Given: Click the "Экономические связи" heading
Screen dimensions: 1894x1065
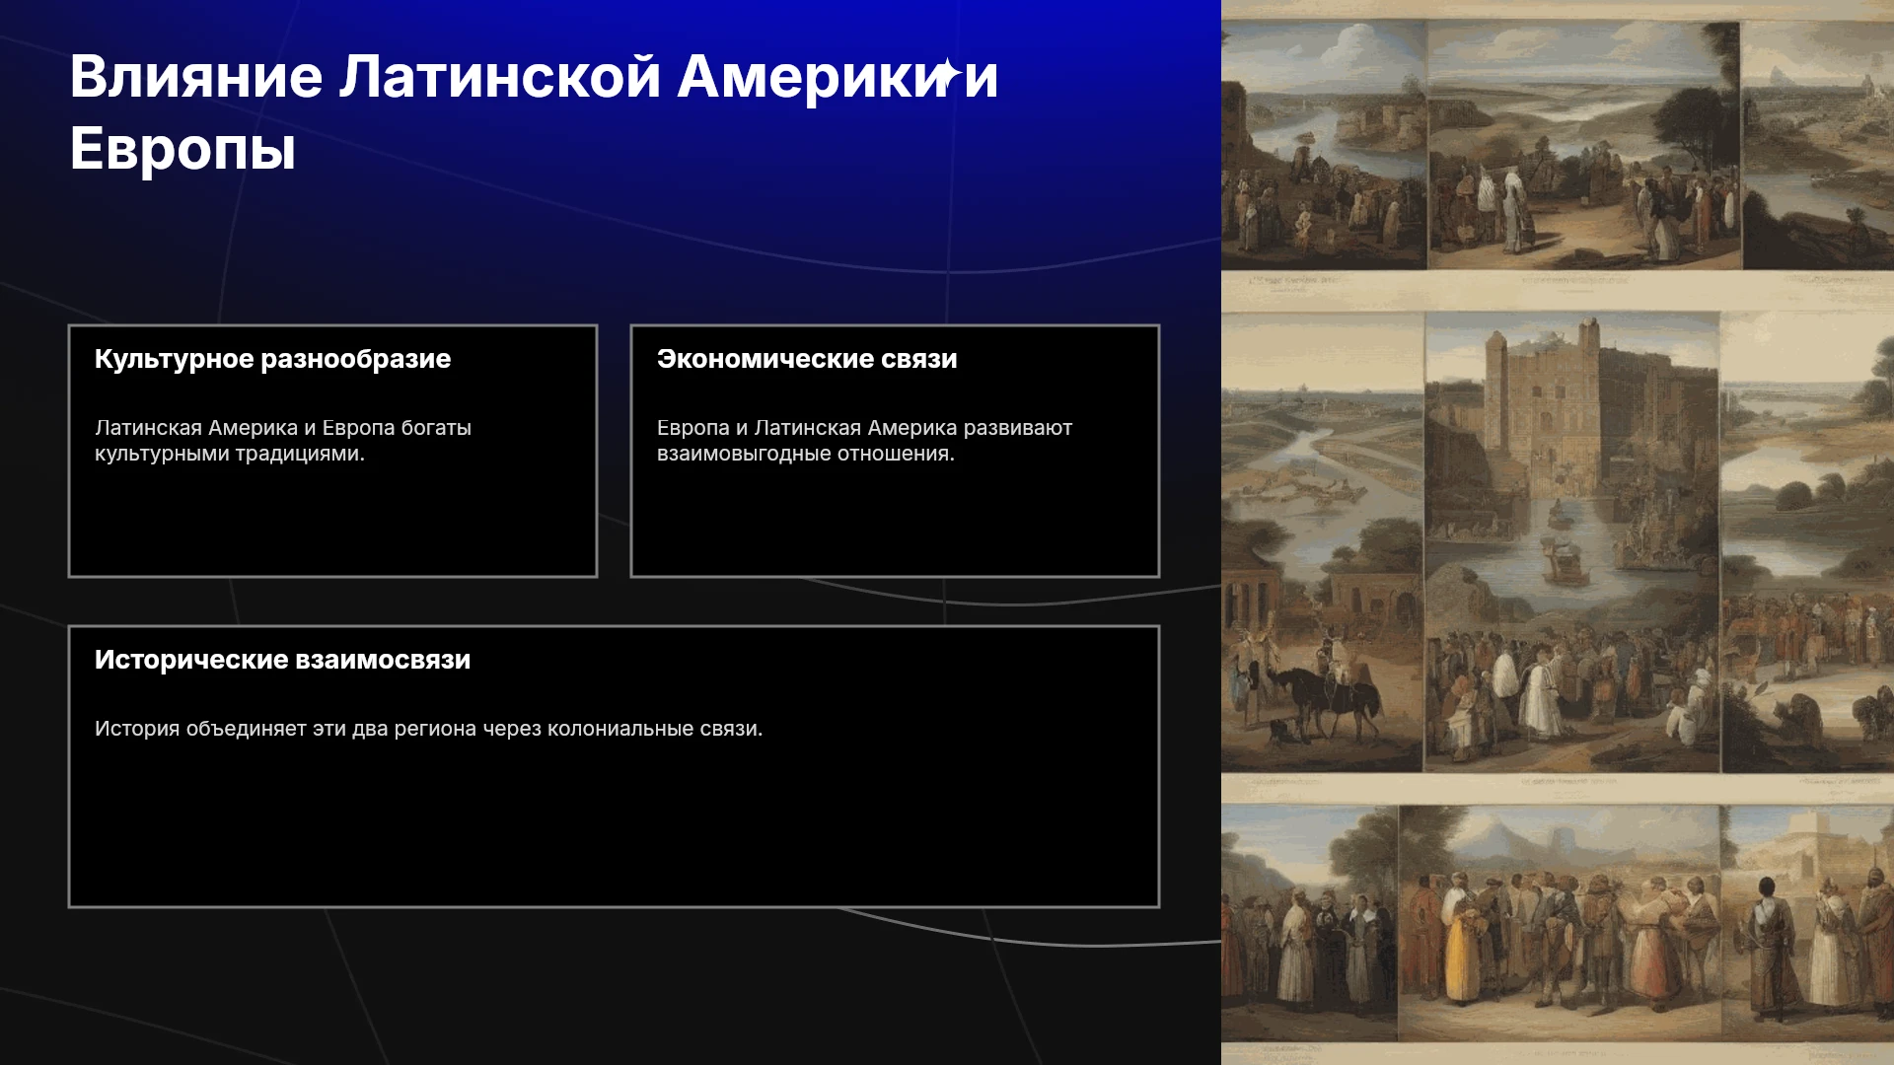Looking at the screenshot, I should pyautogui.click(x=807, y=359).
